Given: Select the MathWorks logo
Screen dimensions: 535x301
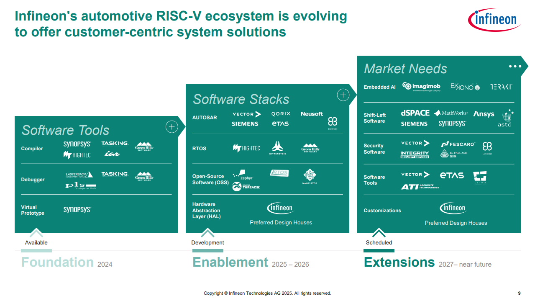Looking at the screenshot, I should pyautogui.click(x=451, y=113).
